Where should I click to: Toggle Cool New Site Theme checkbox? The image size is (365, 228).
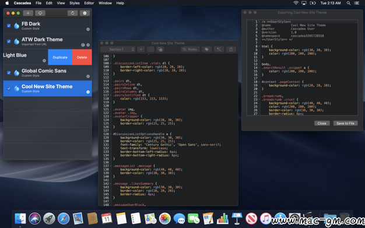click(x=9, y=88)
